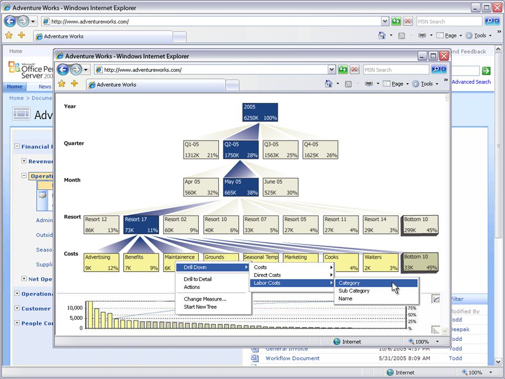This screenshot has height=379, width=505.
Task: Select Advertising costs node
Action: (x=102, y=262)
